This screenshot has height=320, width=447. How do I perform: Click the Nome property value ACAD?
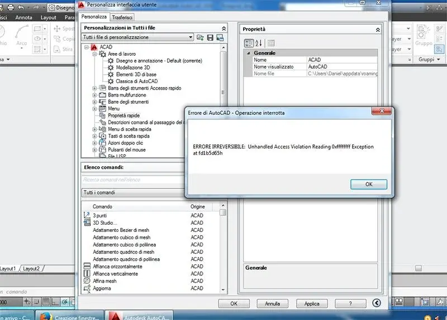pos(342,60)
